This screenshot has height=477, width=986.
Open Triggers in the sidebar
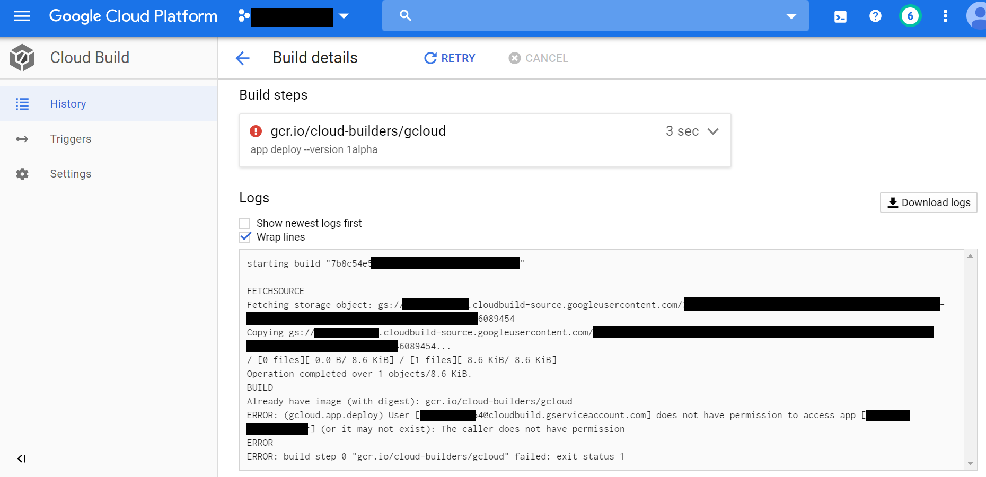[109, 139]
